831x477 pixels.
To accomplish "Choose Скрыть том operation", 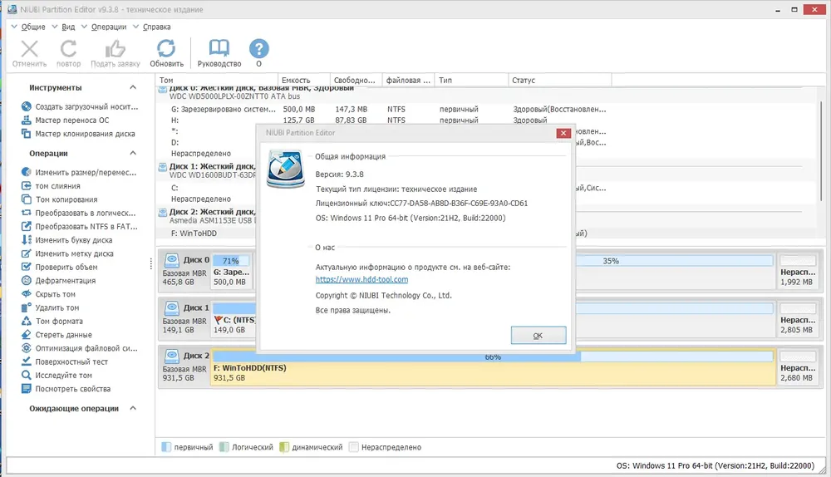I will 49,294.
